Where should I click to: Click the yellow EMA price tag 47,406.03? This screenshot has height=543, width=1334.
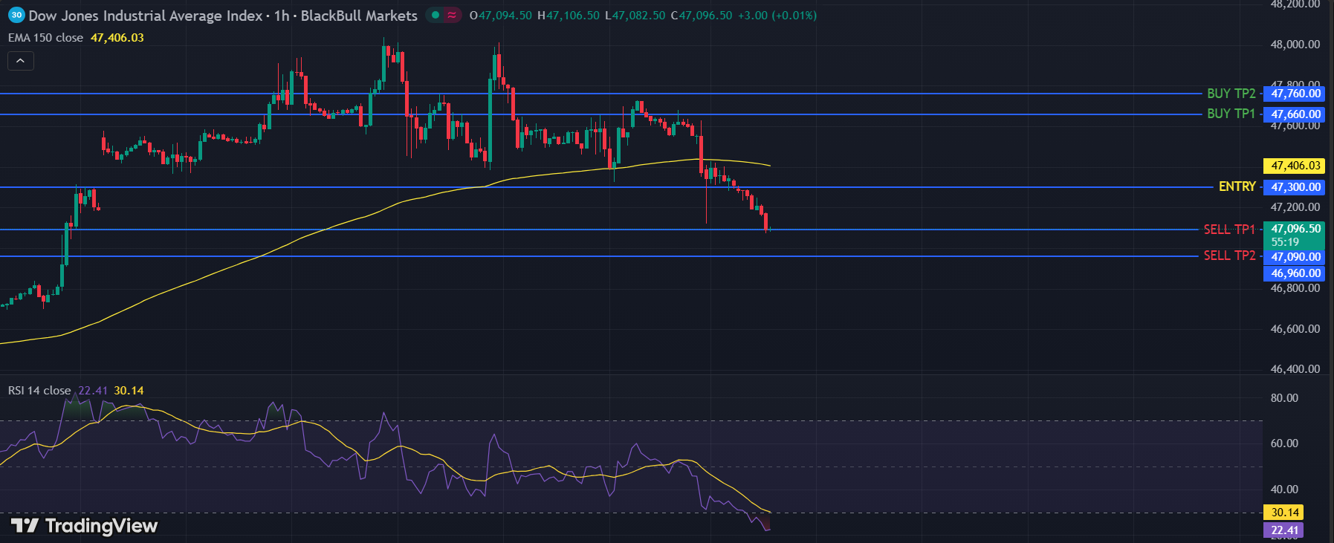[1295, 166]
